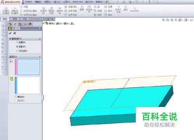Select the 交叉点 intersection radio button
Viewport: 194px width, 140px height.
tap(17, 51)
